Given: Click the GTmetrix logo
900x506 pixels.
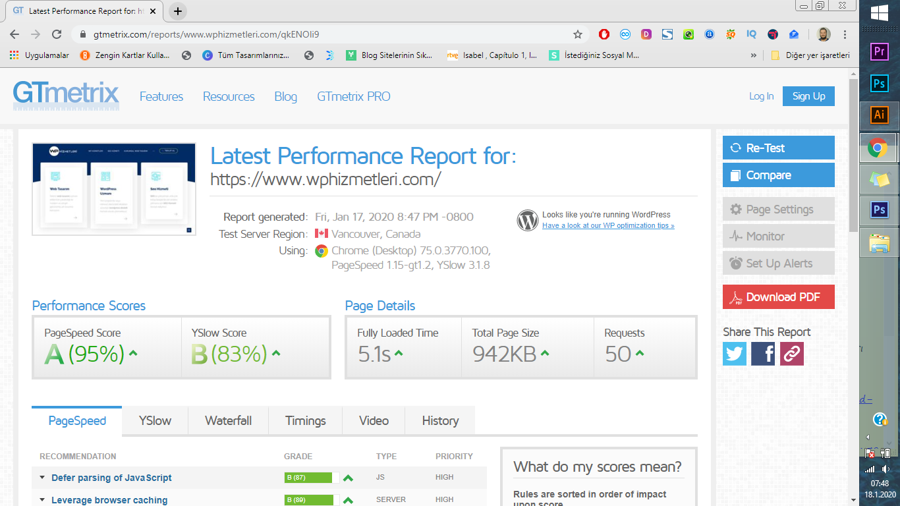Looking at the screenshot, I should coord(66,96).
